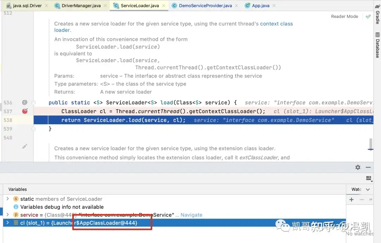Click the @ gutter icon on line 536
The width and height of the screenshot is (381, 243).
pos(25,102)
